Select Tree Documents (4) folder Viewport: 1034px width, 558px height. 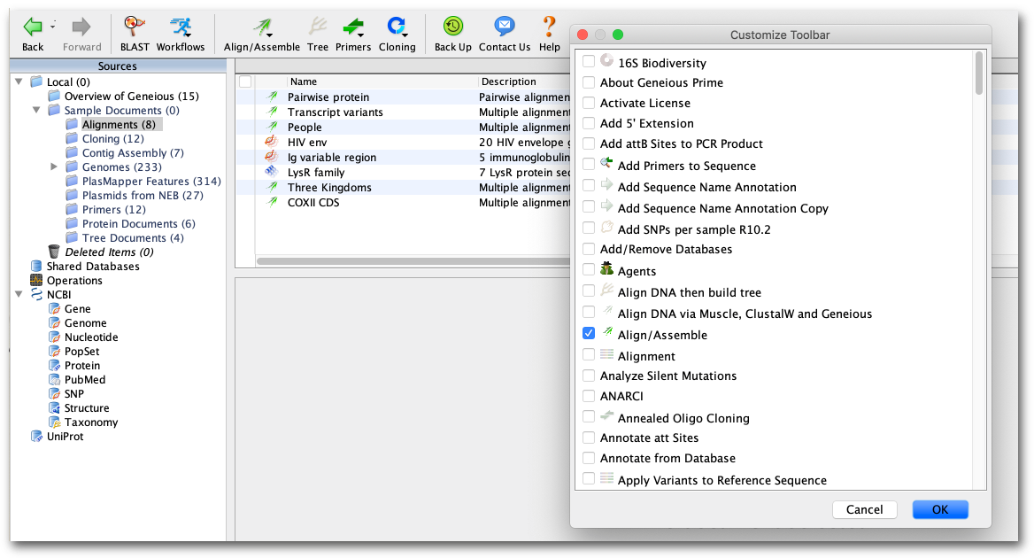pos(133,237)
